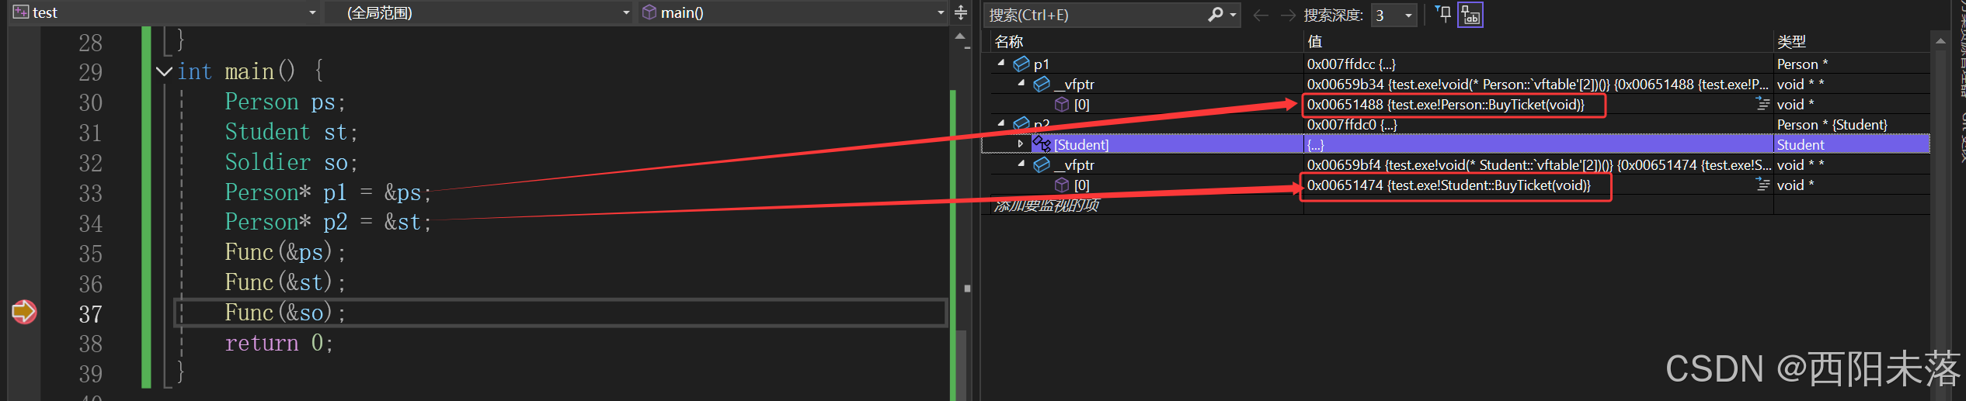Open the main() member dropdown
1966x401 pixels.
click(792, 12)
